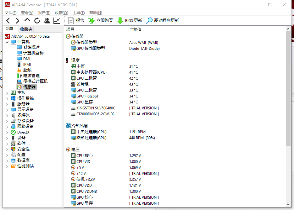Screen dimensions: 294x210
Task: Select the 配置 tree item
Action: [x=18, y=155]
